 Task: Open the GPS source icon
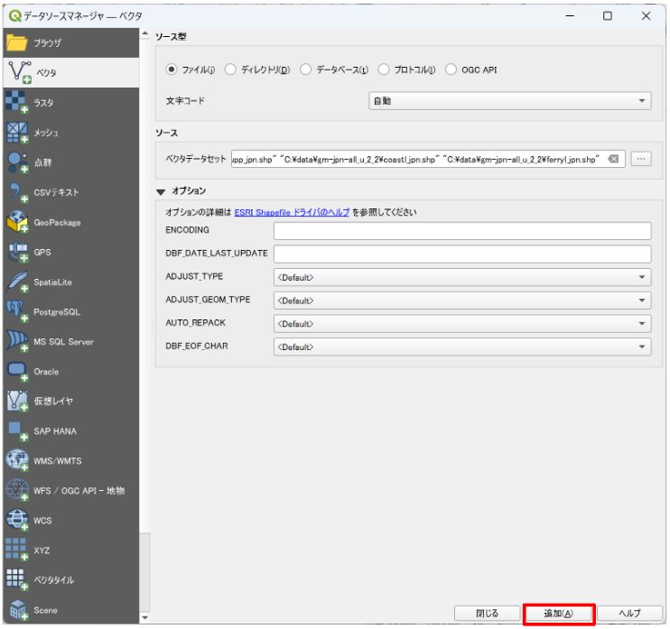tap(17, 252)
